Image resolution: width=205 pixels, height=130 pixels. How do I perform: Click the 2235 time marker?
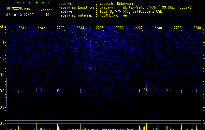pos(100,28)
